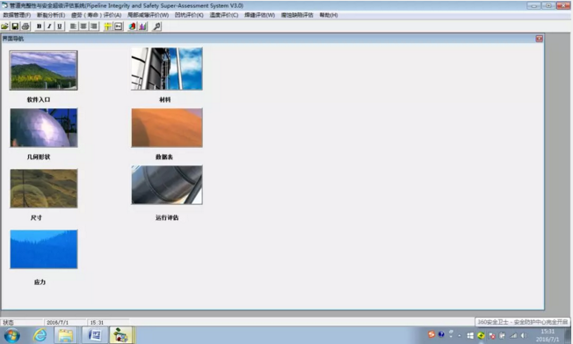Select align right toolbar icon
The height and width of the screenshot is (344, 573).
94,26
